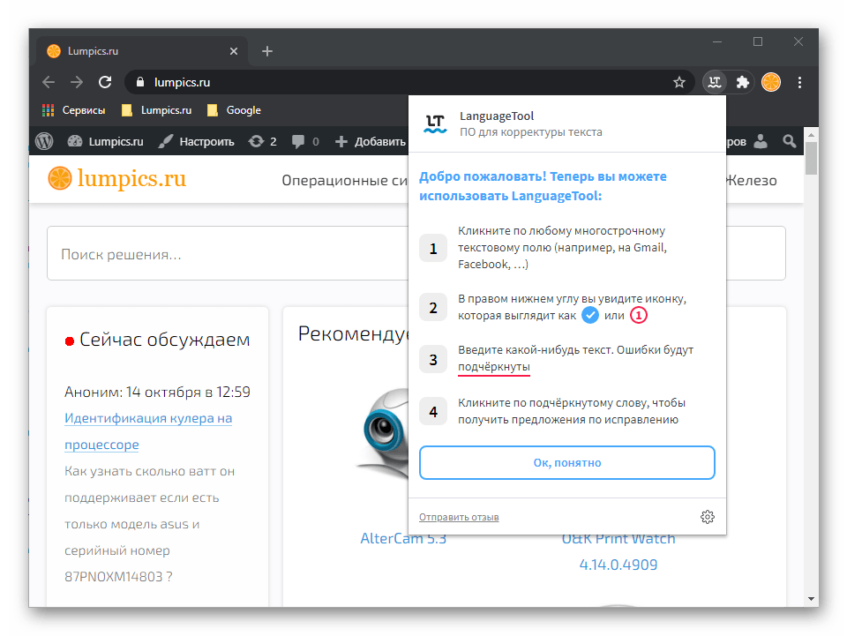Image resolution: width=847 pixels, height=636 pixels.
Task: Bookmark this page with the star icon
Action: tap(679, 82)
